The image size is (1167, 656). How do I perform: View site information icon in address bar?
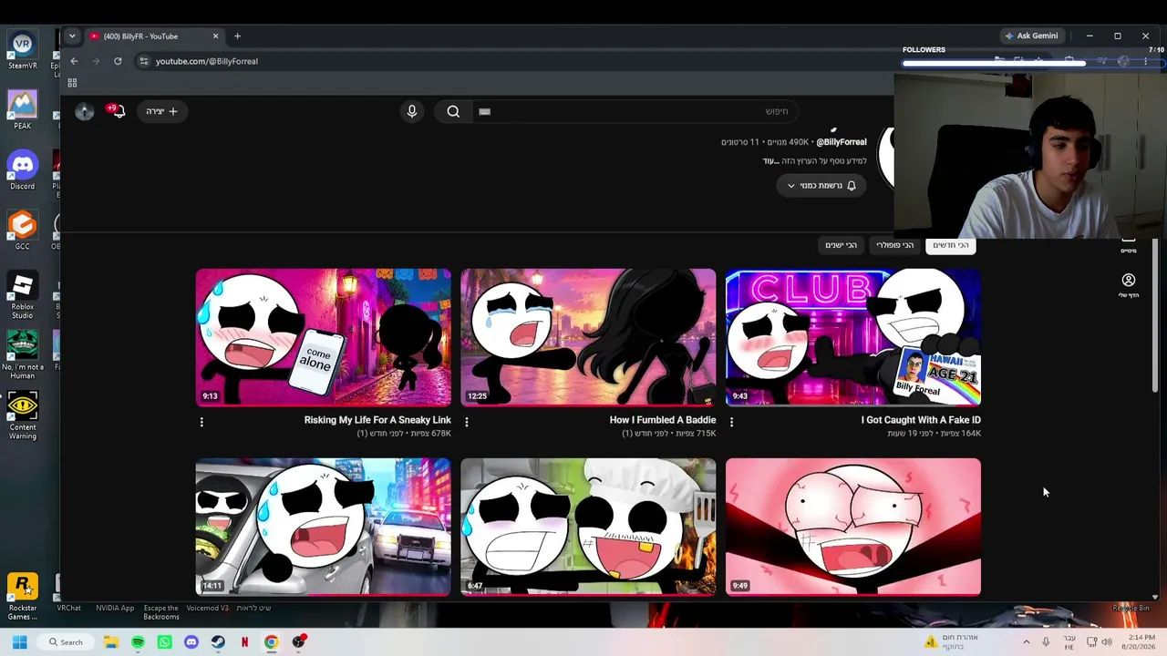tap(143, 61)
